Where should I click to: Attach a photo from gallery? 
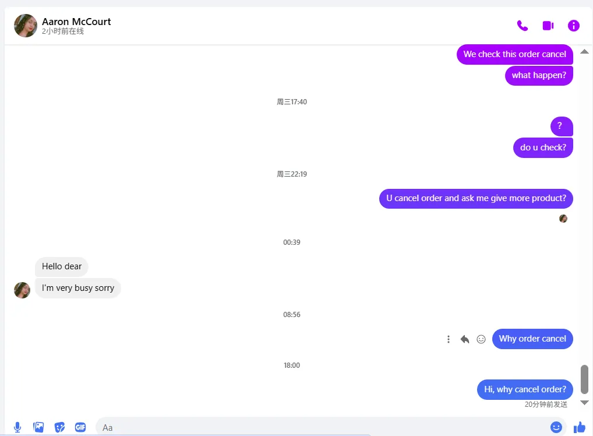click(x=38, y=427)
